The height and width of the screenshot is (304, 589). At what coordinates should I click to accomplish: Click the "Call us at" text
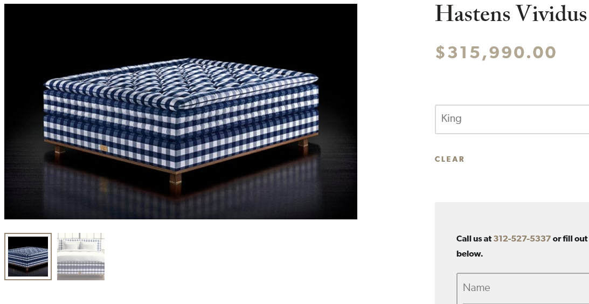(x=474, y=239)
